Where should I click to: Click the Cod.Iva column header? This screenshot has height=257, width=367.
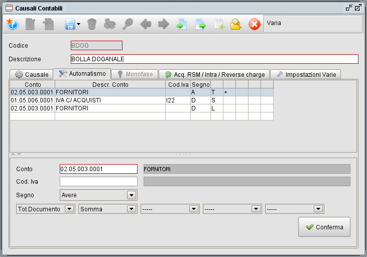[178, 84]
